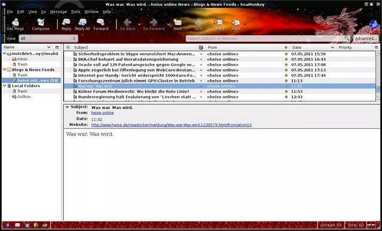Collapse the Local Folders tree
Screen dimensions: 382x231
click(x=4, y=85)
